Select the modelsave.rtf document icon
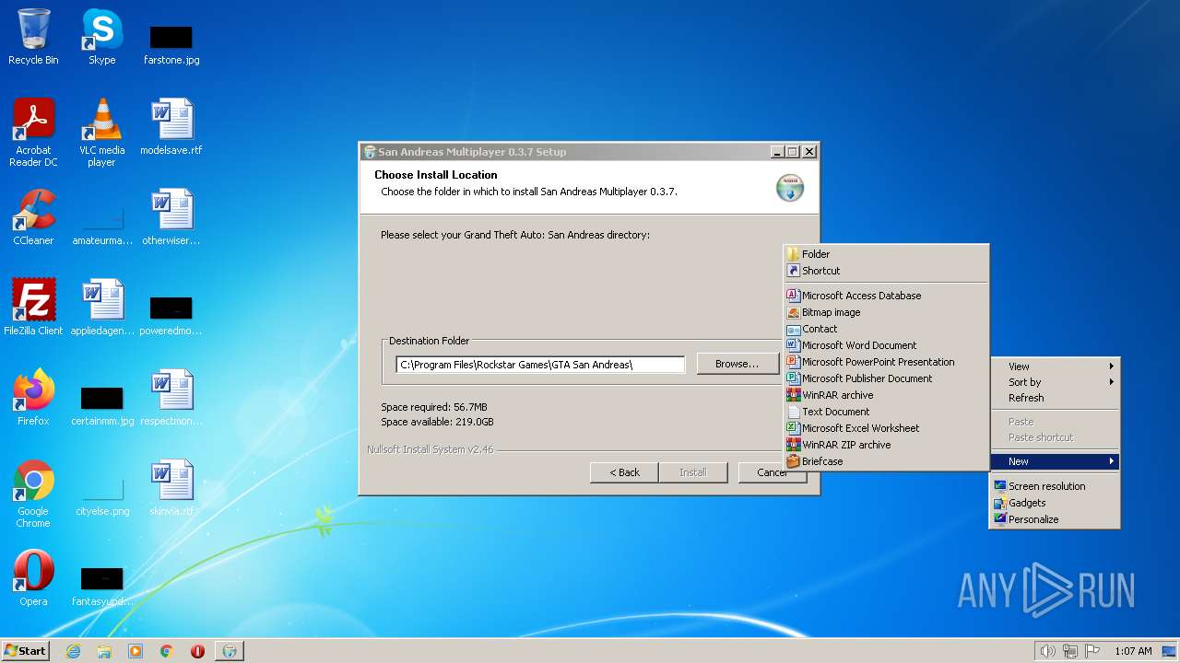The image size is (1180, 663). click(171, 127)
